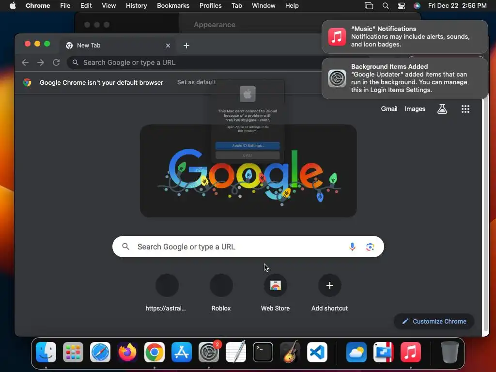Open the remote desktop app icon in the Dock

click(384, 352)
